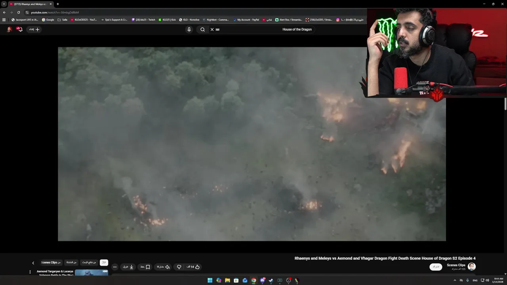Open Discord from taskbar
This screenshot has width=507, height=285.
pos(262,280)
